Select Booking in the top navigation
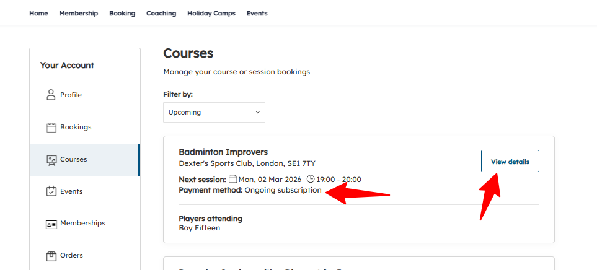Screen dimensions: 597x270 pos(122,13)
